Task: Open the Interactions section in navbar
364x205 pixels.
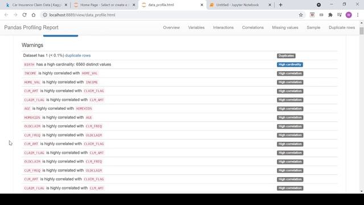Action: (x=224, y=27)
